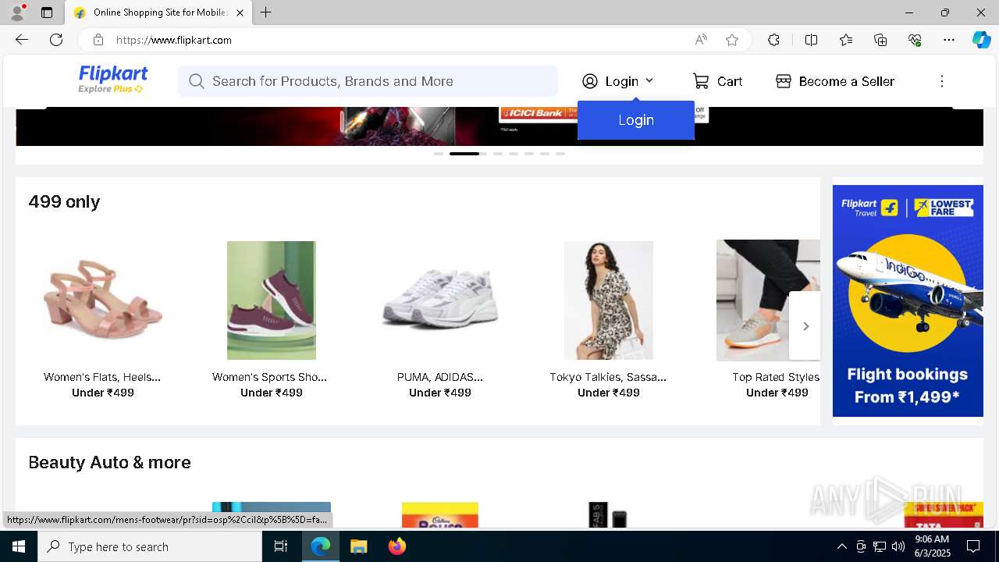
Task: Open Edge Settings and more
Action: tap(949, 40)
